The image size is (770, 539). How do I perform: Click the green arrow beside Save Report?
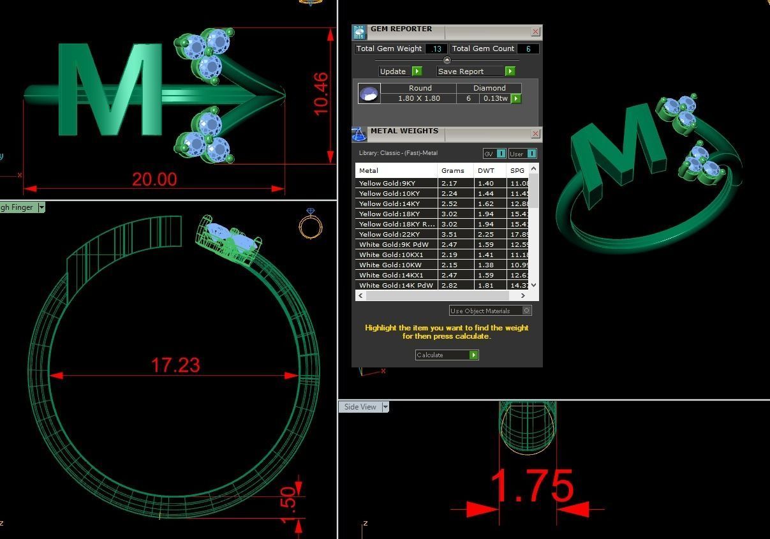510,71
